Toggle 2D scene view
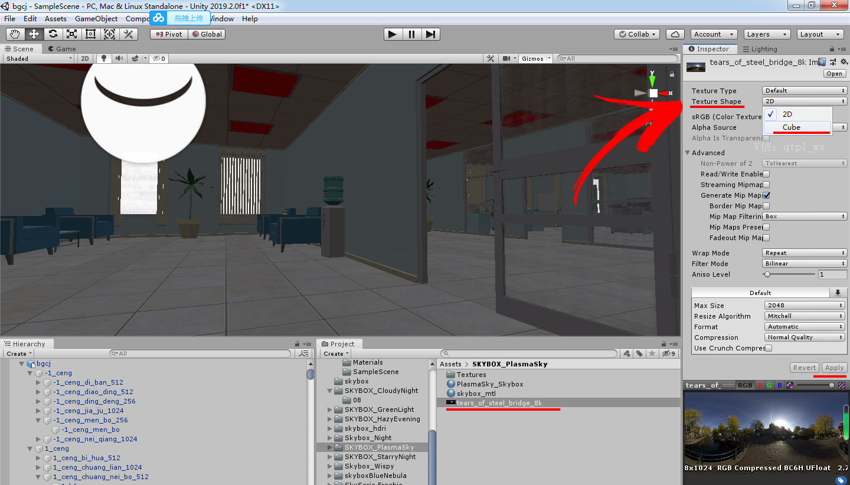 tap(86, 58)
